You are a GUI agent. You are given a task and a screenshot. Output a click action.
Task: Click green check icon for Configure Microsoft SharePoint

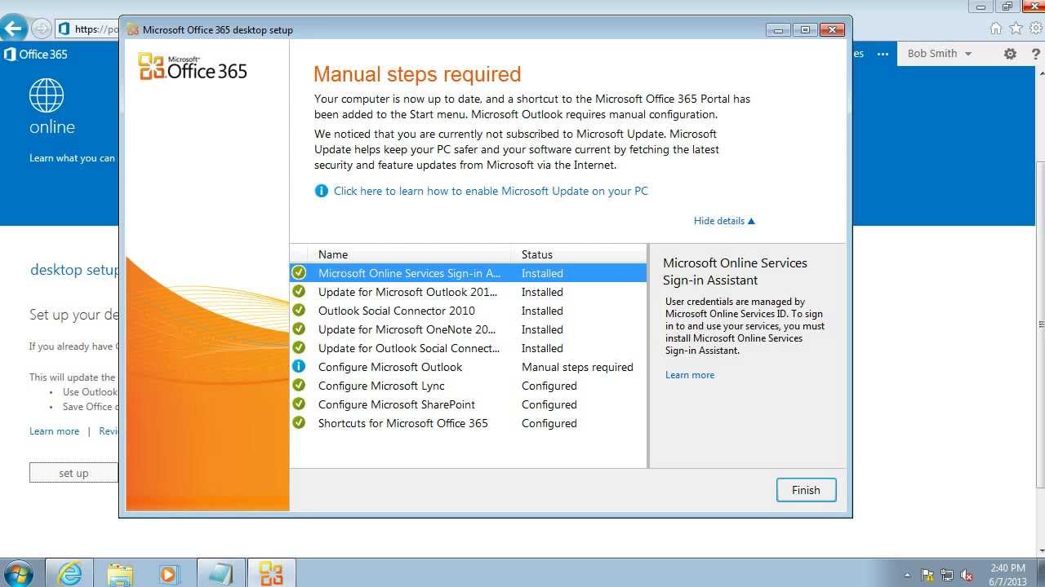pyautogui.click(x=299, y=404)
